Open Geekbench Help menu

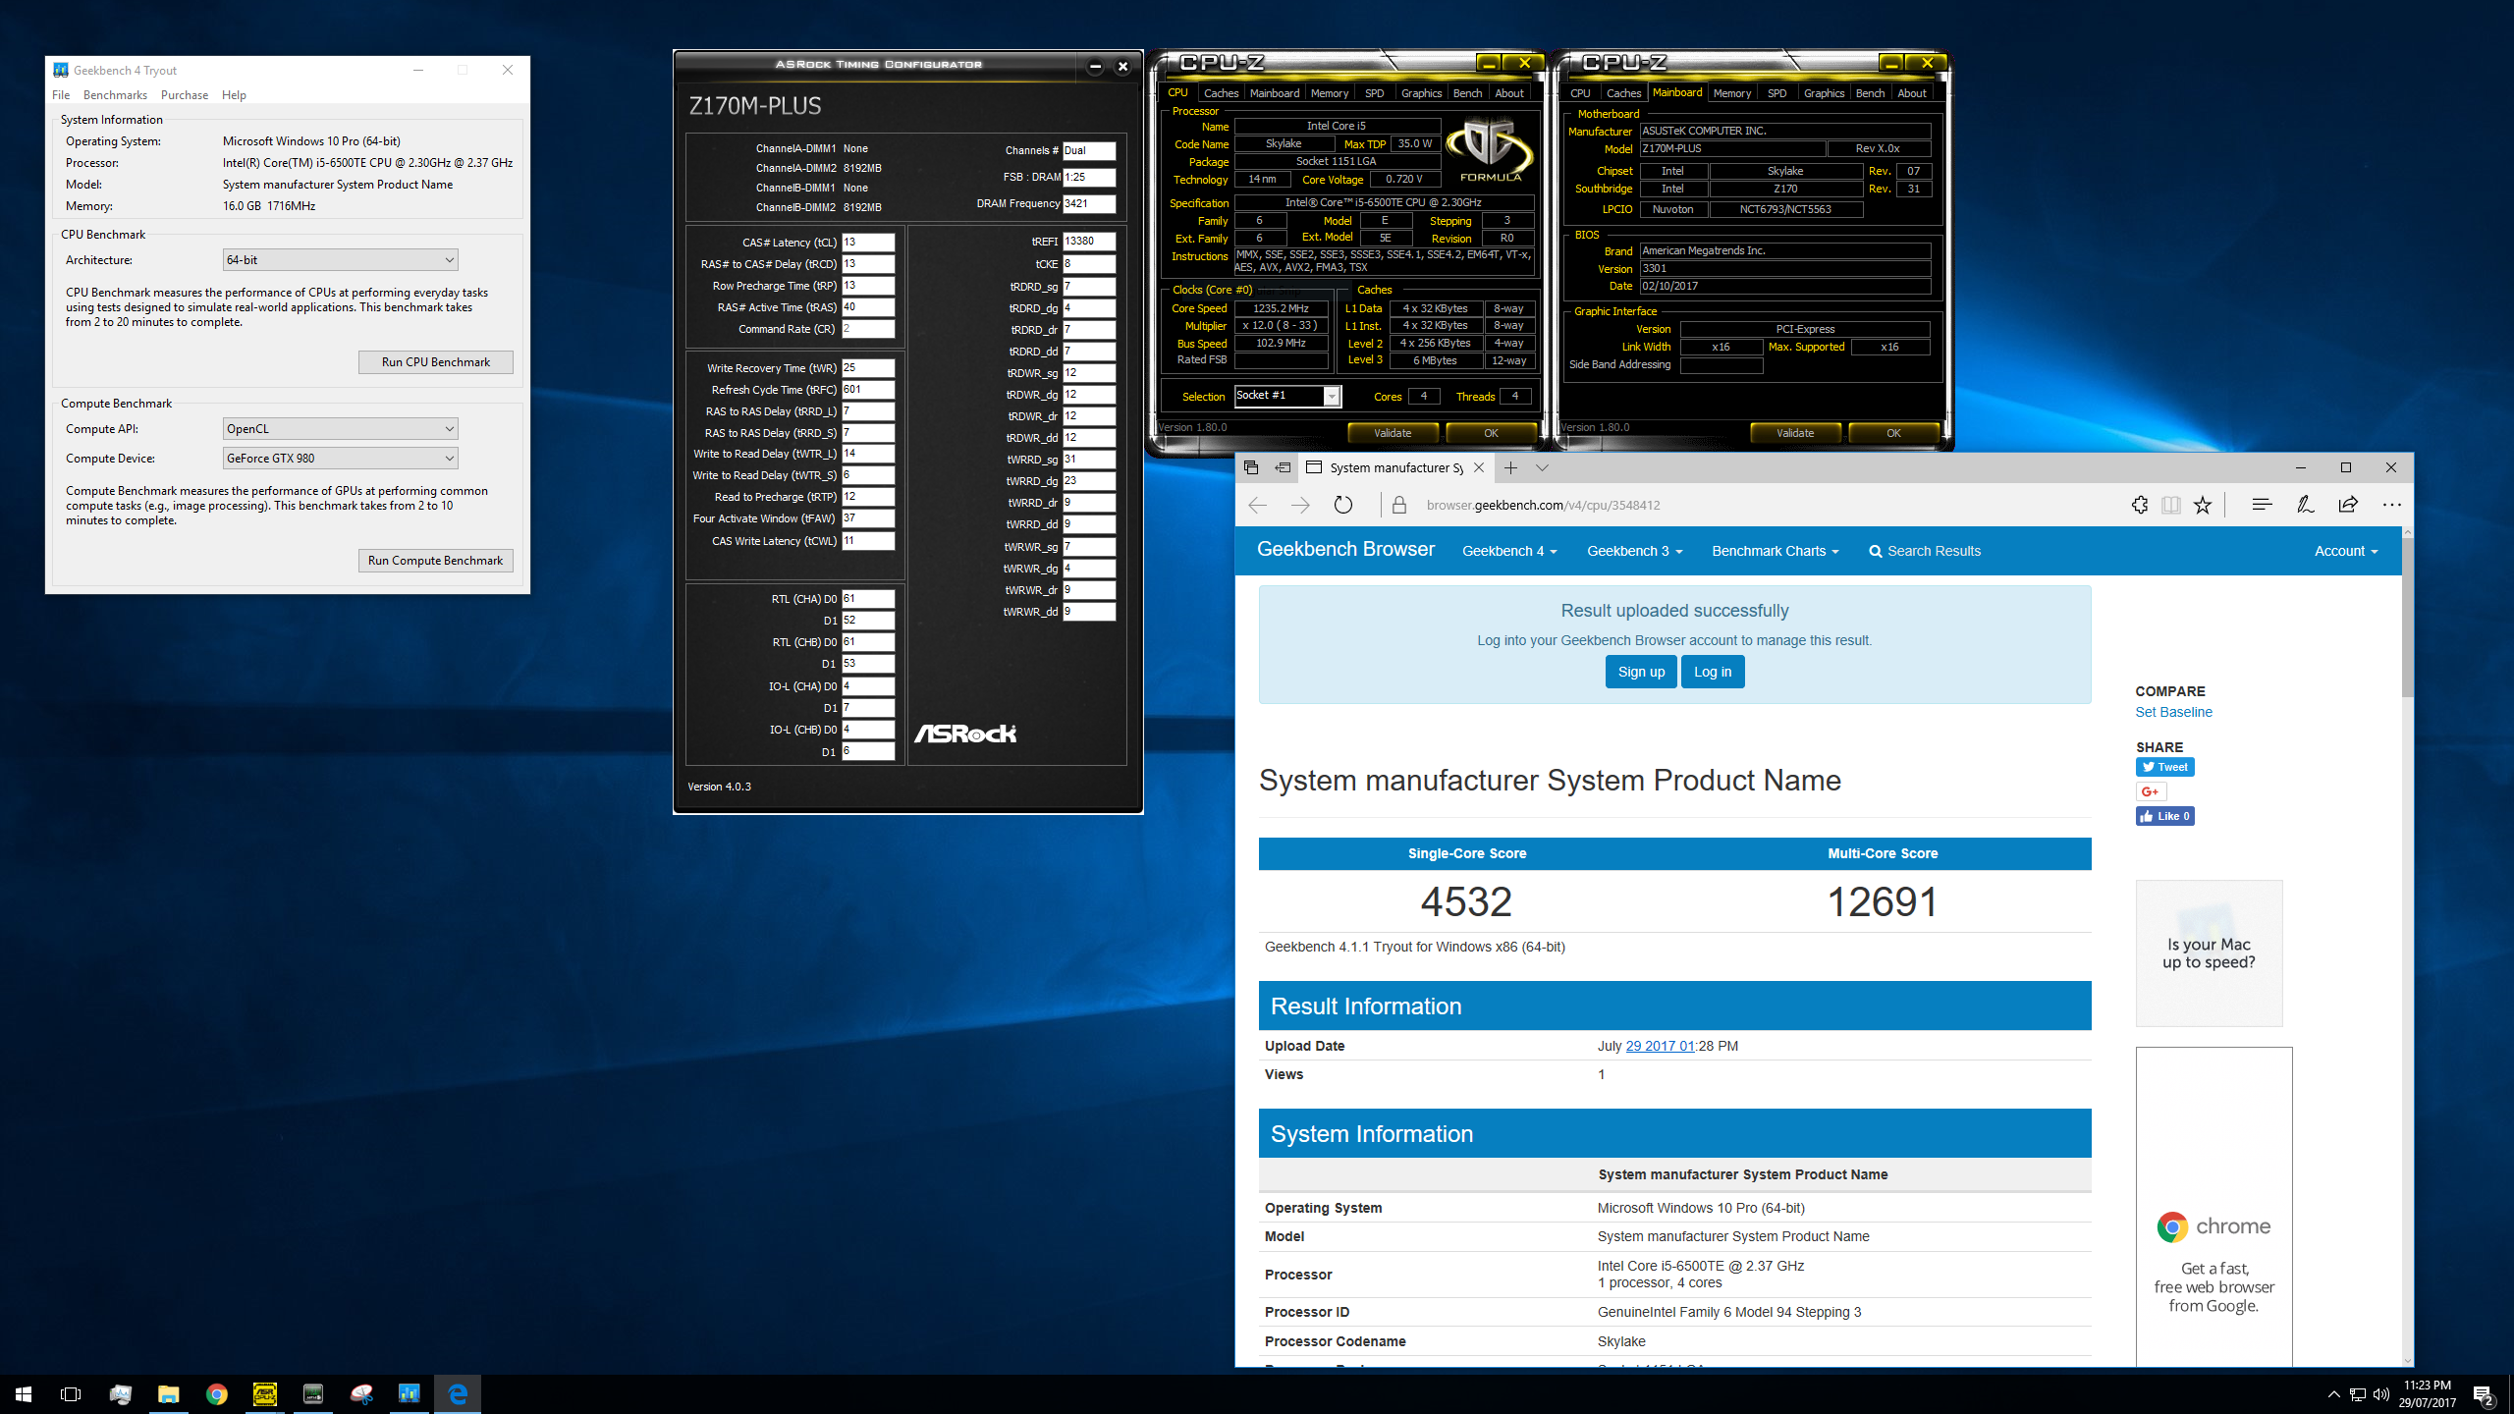point(234,95)
